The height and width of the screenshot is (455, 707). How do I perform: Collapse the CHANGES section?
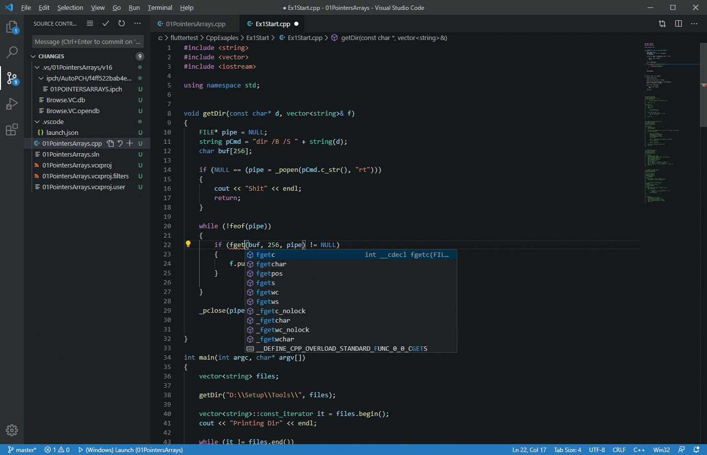point(34,56)
